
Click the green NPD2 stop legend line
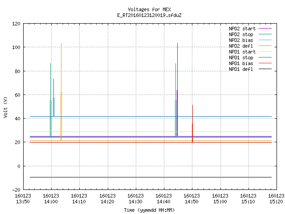coord(265,34)
